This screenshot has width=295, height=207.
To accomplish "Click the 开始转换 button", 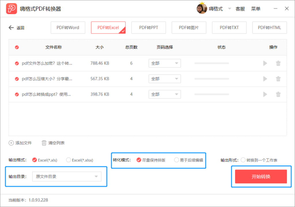I will (x=261, y=177).
